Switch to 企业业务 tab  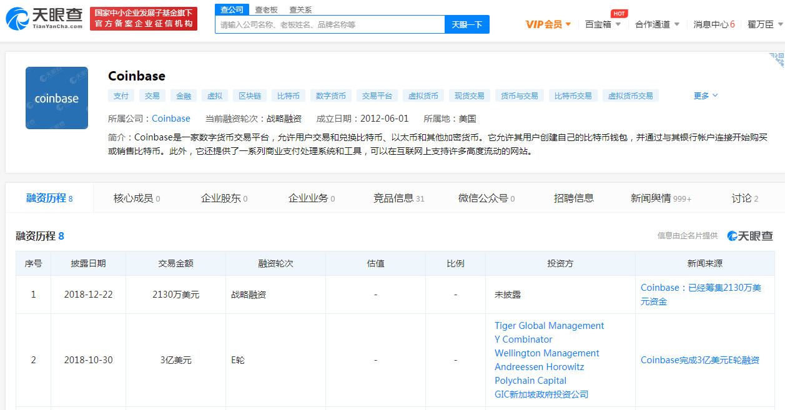pyautogui.click(x=312, y=198)
